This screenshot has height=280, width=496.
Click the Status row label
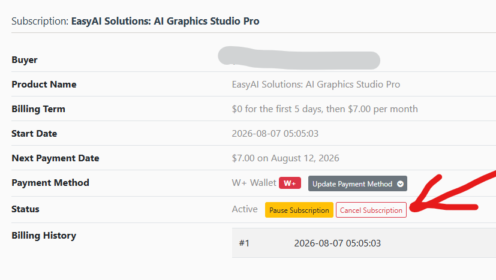[25, 209]
